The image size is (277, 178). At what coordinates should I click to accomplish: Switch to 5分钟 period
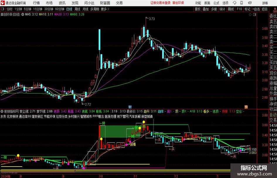click(28, 9)
